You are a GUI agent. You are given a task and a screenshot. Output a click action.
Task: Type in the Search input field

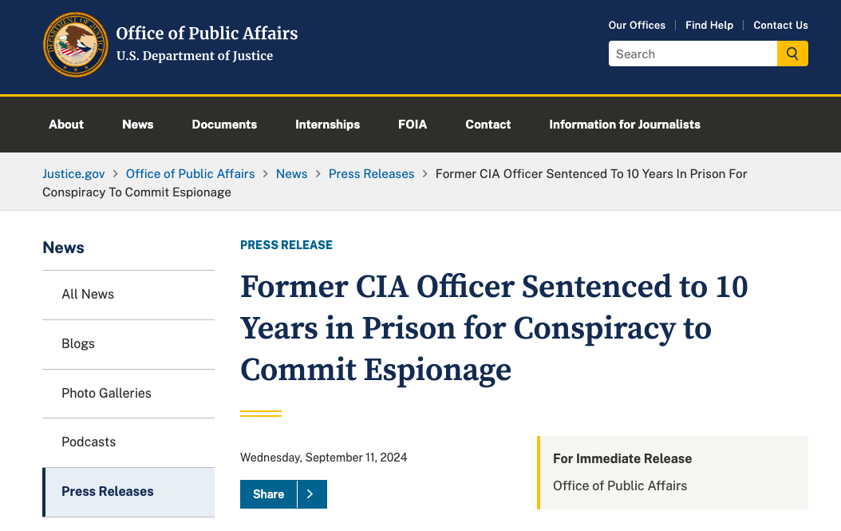(693, 53)
